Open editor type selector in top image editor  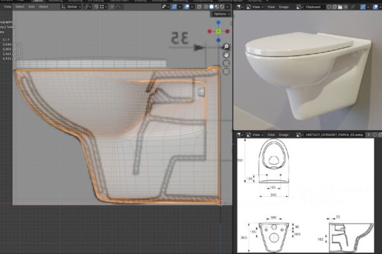(x=240, y=7)
